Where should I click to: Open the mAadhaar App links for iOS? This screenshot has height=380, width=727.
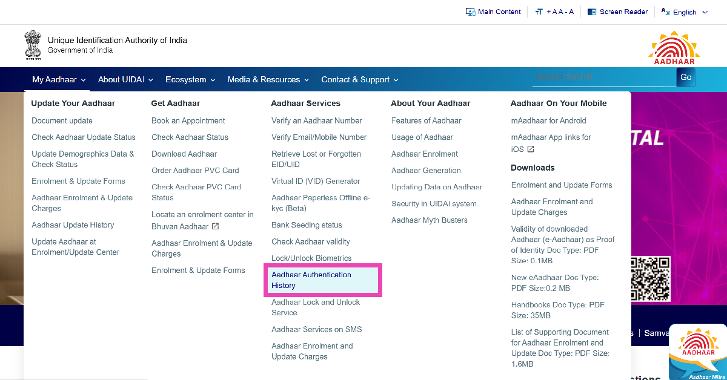pos(551,143)
